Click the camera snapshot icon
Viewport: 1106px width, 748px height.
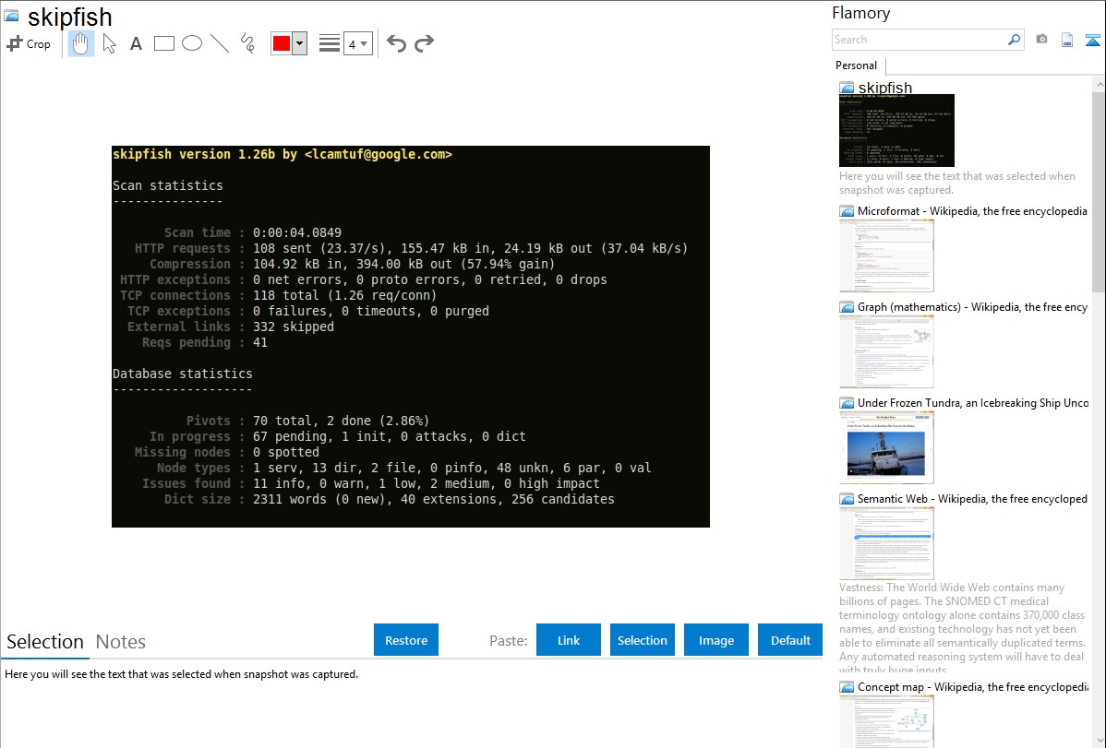(1041, 40)
